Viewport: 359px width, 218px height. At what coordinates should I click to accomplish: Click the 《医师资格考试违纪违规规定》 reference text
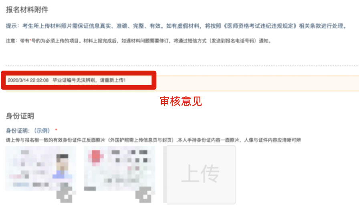click(x=260, y=26)
